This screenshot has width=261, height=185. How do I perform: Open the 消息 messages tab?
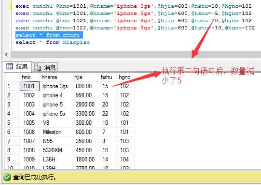pos(45,67)
